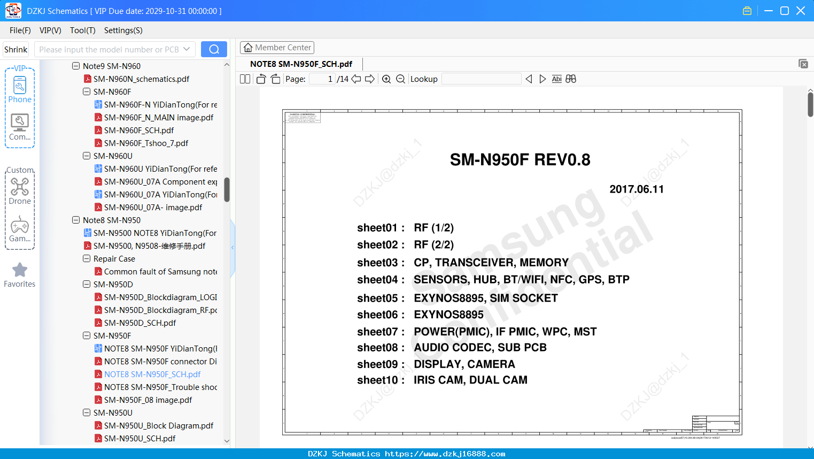814x459 pixels.
Task: Select the NOTE8 SM-N950F_SCH.pdf tab
Action: pos(301,64)
